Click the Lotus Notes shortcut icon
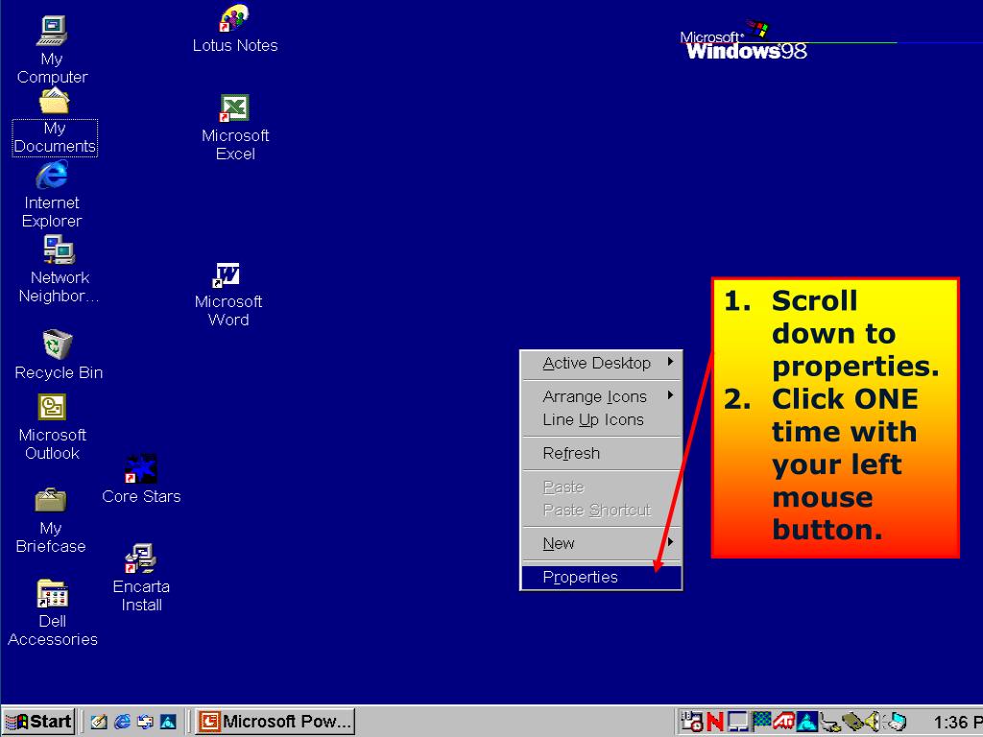 coord(235,29)
